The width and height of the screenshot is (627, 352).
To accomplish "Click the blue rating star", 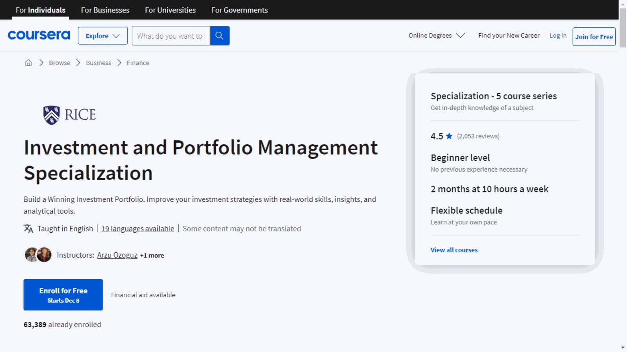I will [x=449, y=136].
